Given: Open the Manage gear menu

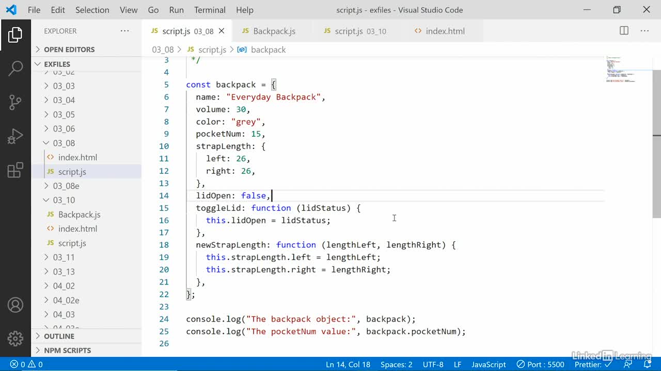Looking at the screenshot, I should click(x=15, y=339).
